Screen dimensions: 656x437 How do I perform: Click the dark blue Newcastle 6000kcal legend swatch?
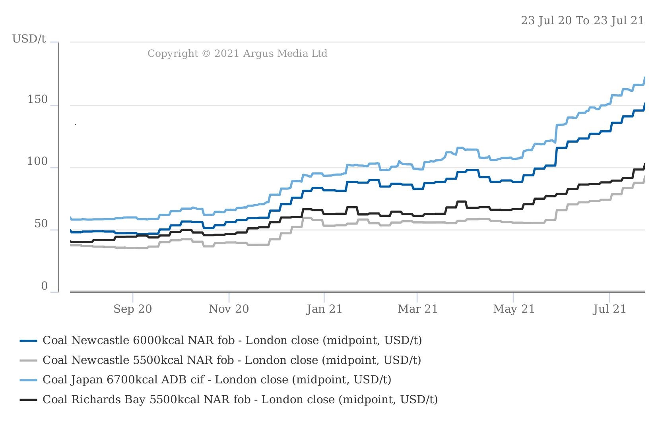pyautogui.click(x=28, y=341)
